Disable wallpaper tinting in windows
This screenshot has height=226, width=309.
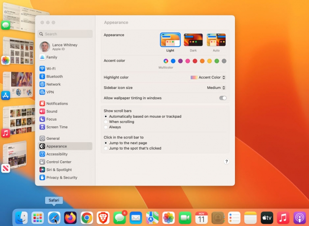[x=223, y=98]
